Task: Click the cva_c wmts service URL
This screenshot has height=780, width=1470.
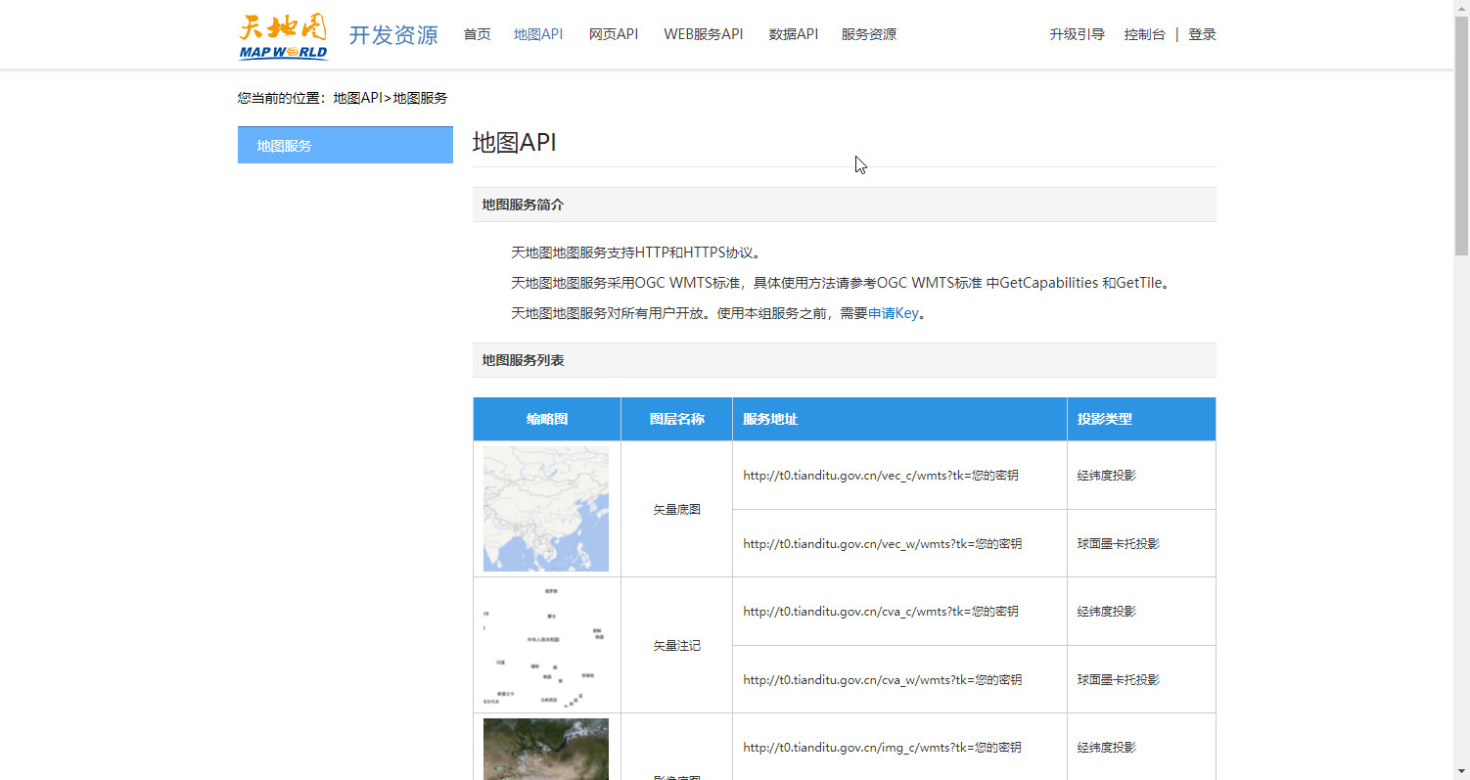Action: [880, 612]
